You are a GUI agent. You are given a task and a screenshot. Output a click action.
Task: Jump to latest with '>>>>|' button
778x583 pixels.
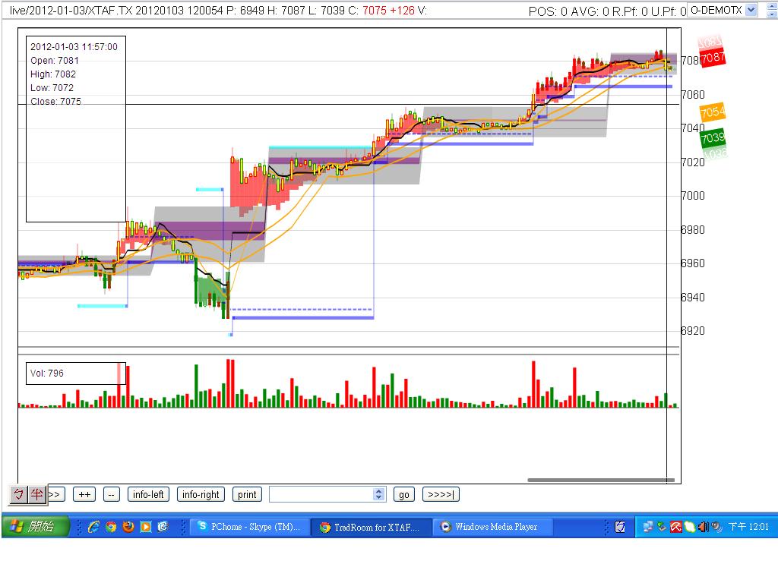pos(441,494)
